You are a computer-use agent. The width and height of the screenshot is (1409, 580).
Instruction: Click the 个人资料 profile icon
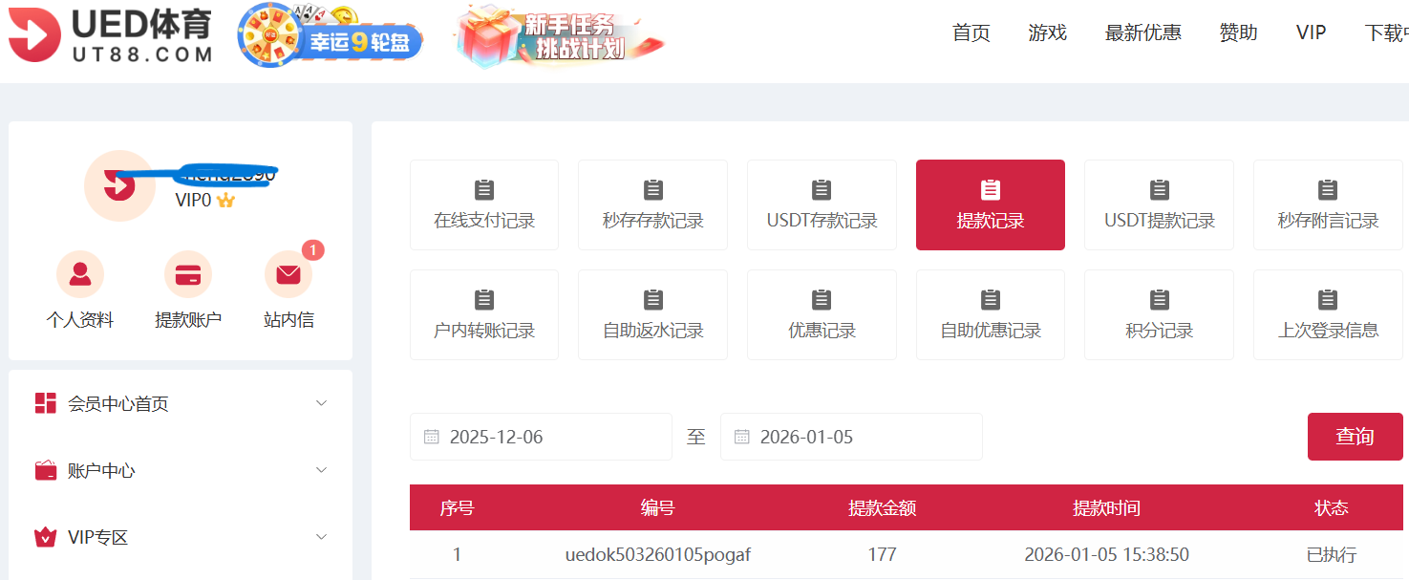[80, 275]
